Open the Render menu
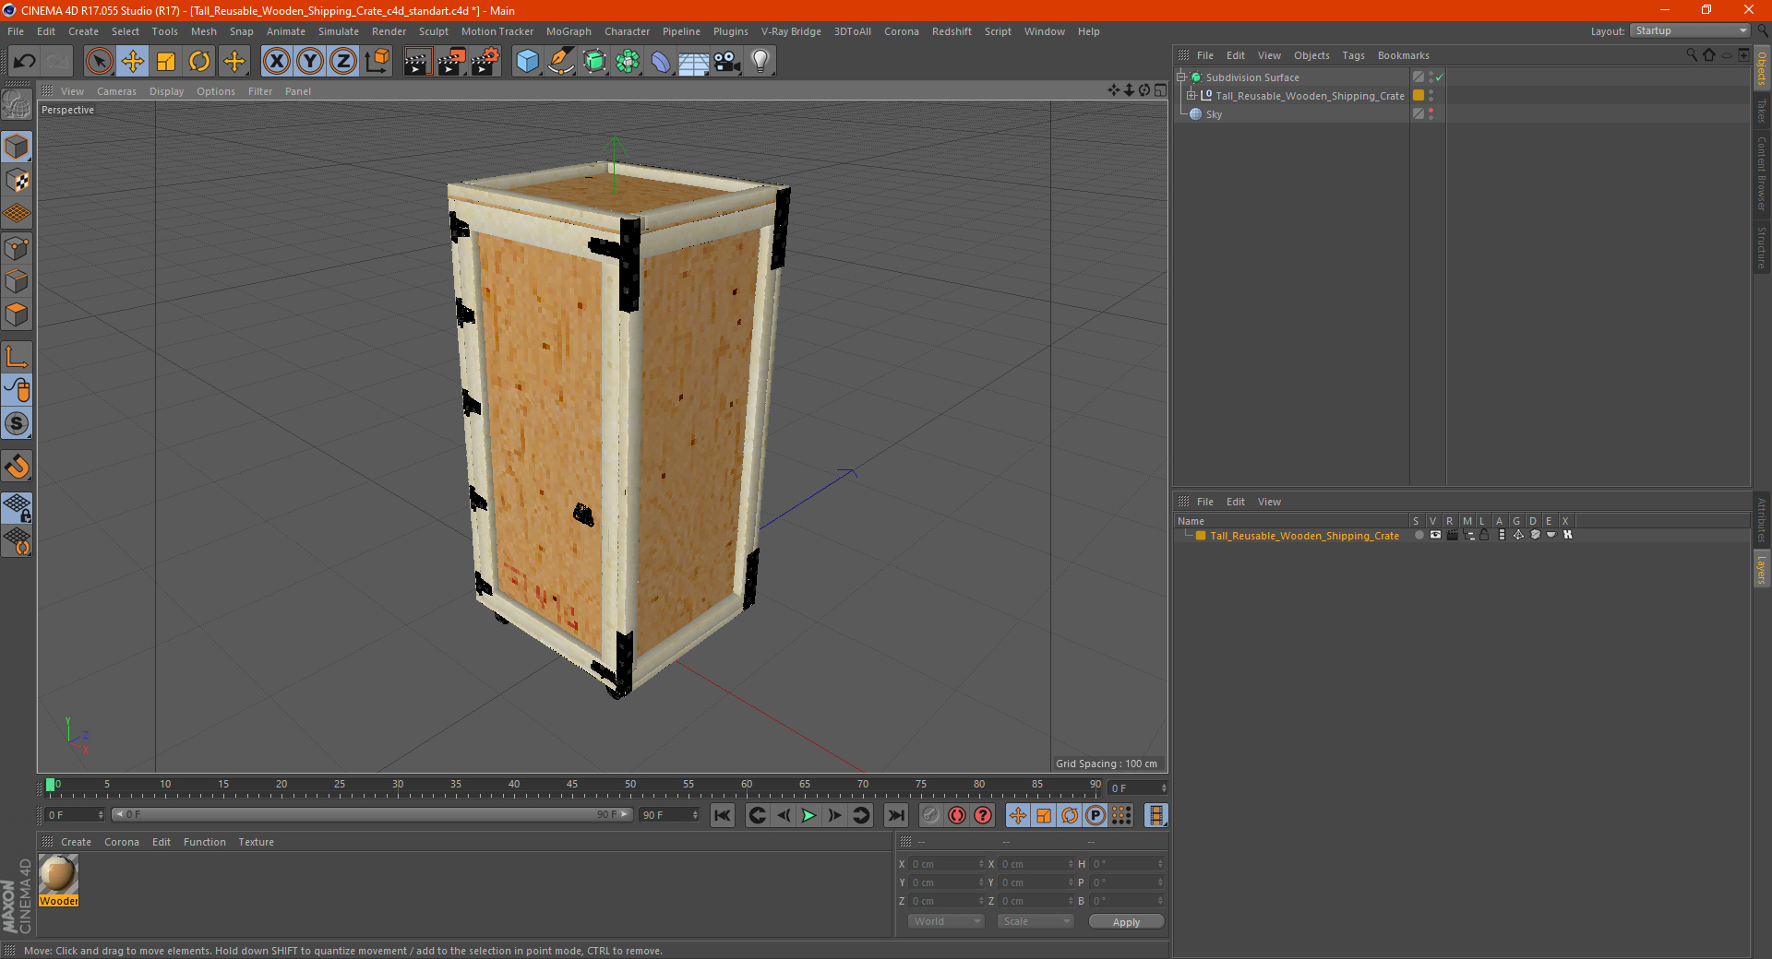This screenshot has width=1772, height=959. [x=389, y=31]
